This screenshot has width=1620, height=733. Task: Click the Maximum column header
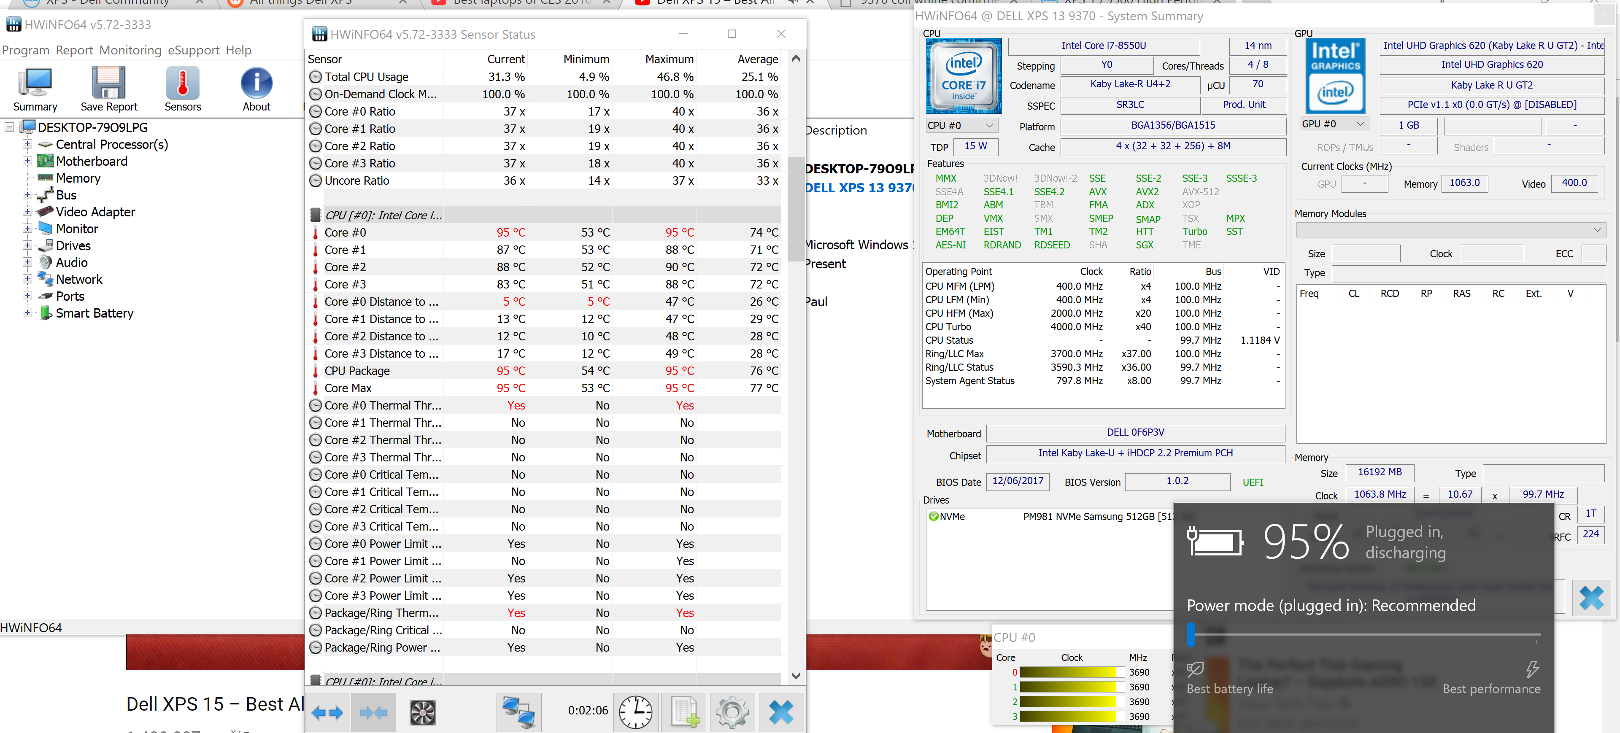[x=654, y=59]
